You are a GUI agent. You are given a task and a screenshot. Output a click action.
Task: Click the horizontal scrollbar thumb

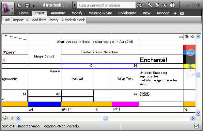pos(105,119)
